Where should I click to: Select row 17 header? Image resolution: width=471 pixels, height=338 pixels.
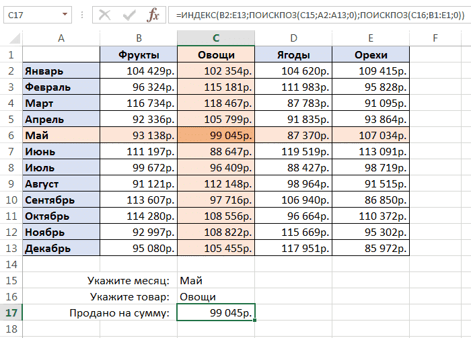coord(11,313)
